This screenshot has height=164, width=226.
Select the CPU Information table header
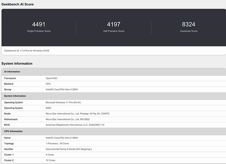[x=13, y=131]
